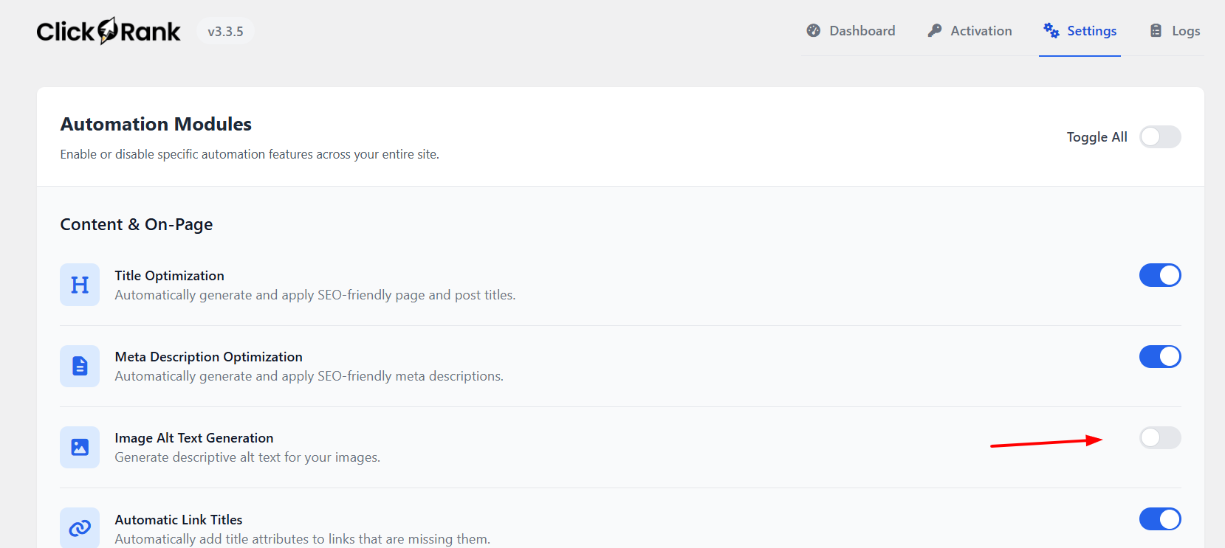Click the ClickRank logo
The height and width of the screenshot is (548, 1225).
pyautogui.click(x=109, y=31)
